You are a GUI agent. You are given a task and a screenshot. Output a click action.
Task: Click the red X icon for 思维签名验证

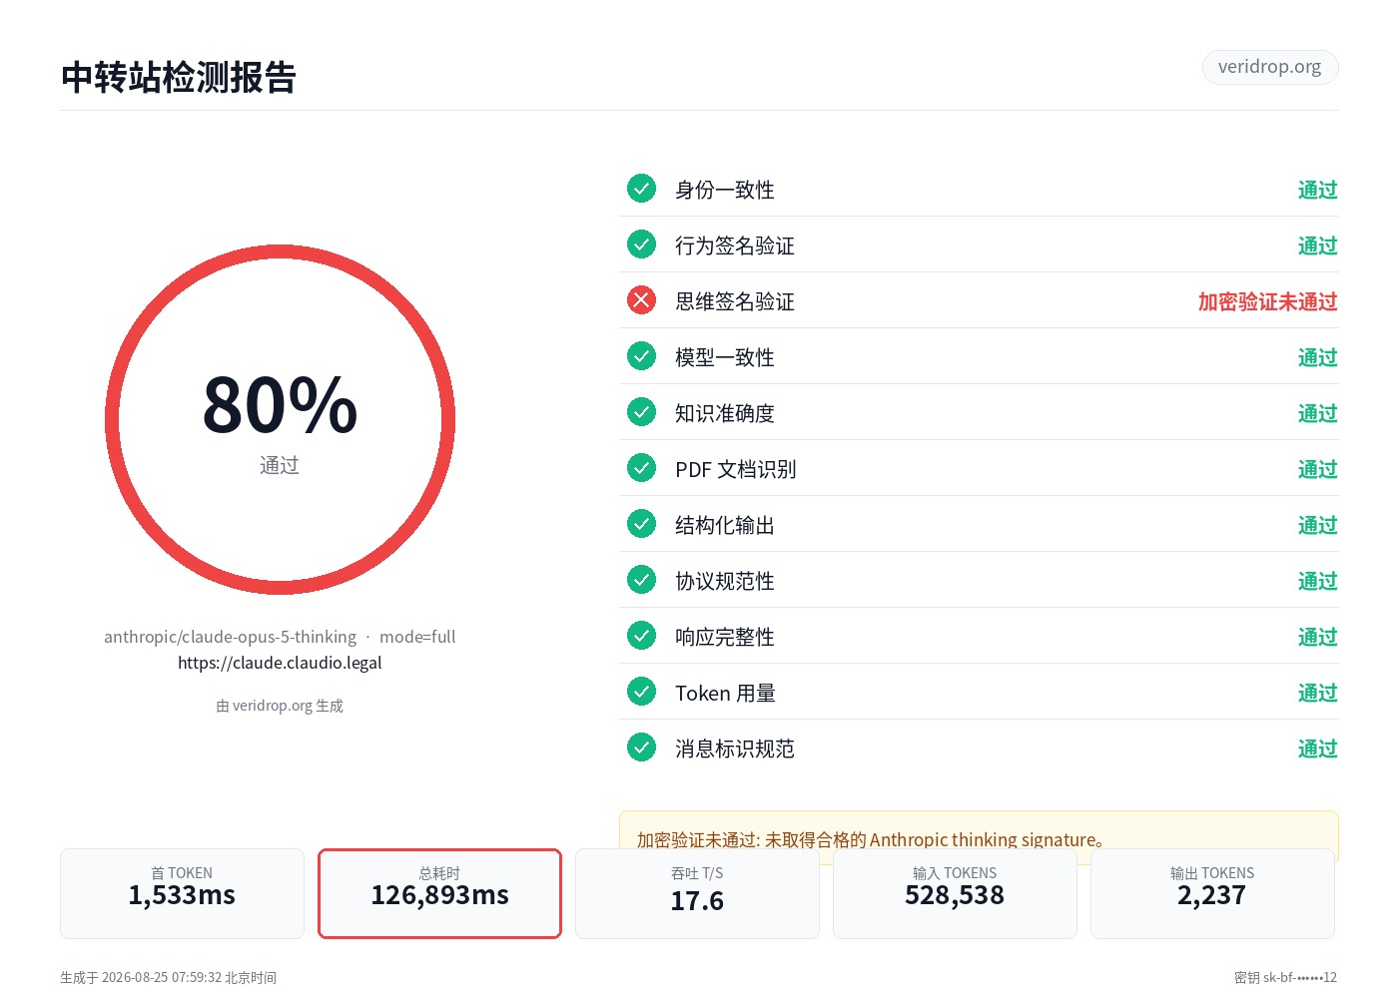pyautogui.click(x=641, y=300)
